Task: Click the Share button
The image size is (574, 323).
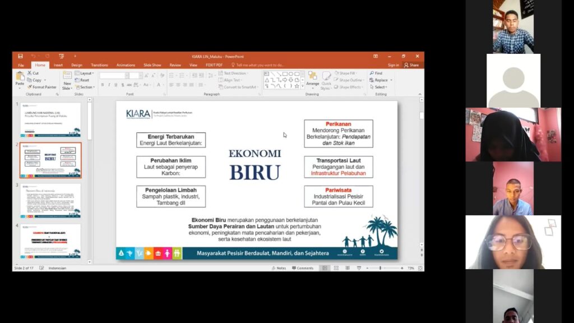Action: [x=411, y=65]
